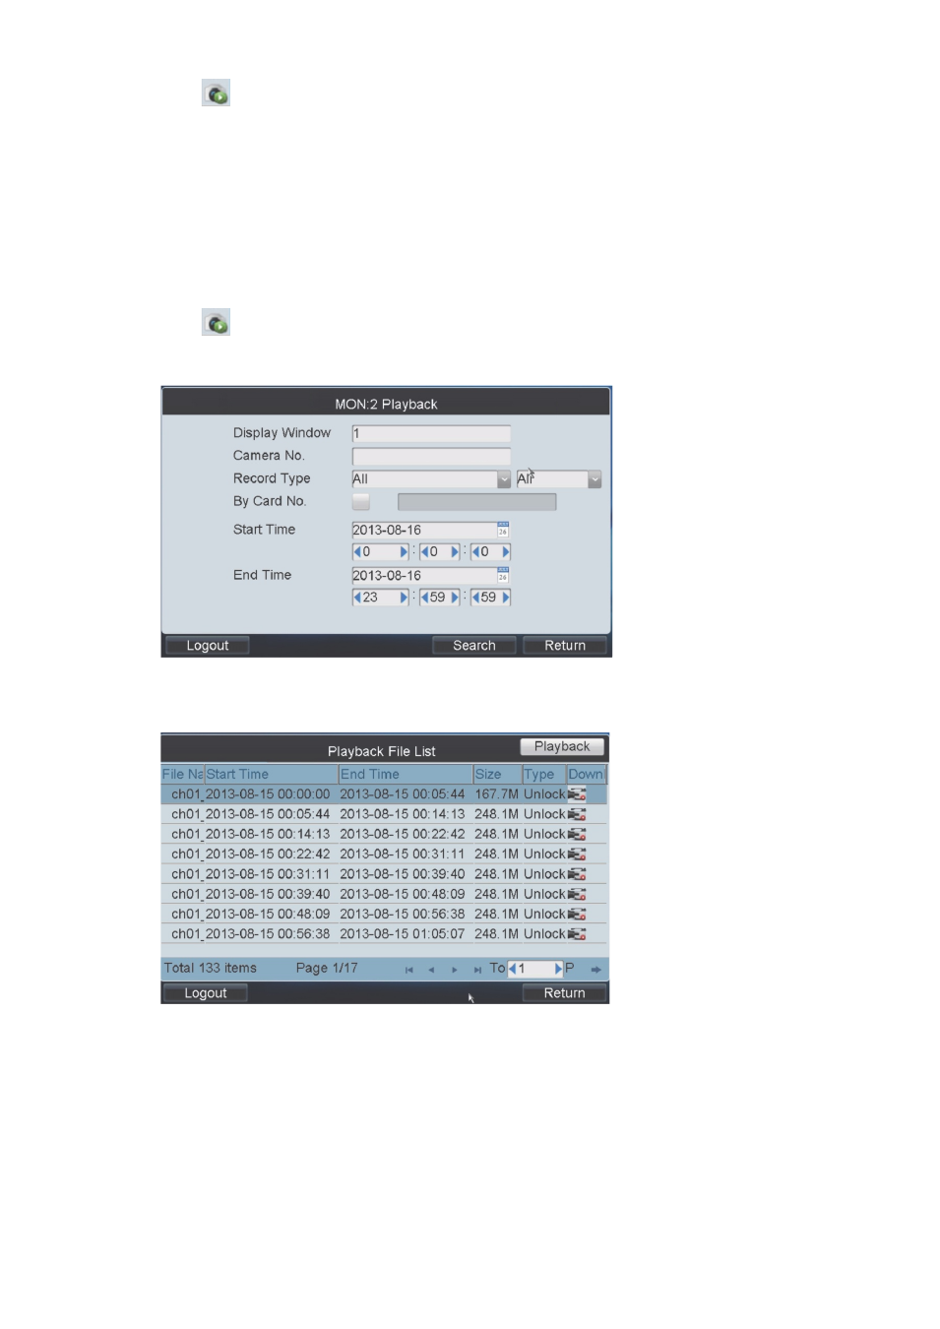This screenshot has width=940, height=1329.
Task: Click Logout in MON:2 Playback dialog
Action: coord(208,646)
